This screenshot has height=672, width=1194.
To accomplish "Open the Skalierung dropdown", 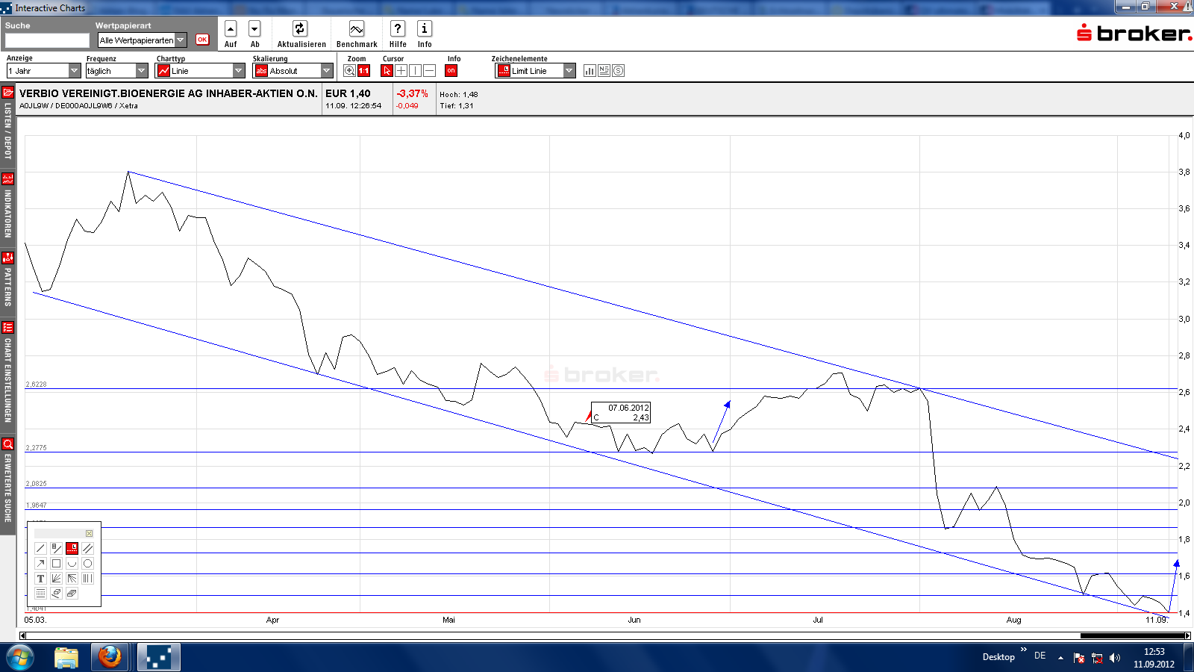I will tap(293, 71).
